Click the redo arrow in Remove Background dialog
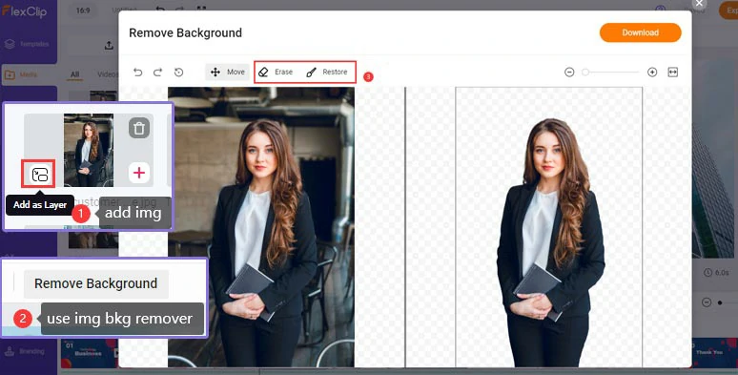738x375 pixels. [157, 73]
